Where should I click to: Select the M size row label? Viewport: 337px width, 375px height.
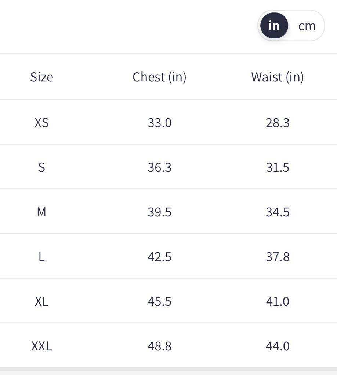tap(41, 212)
